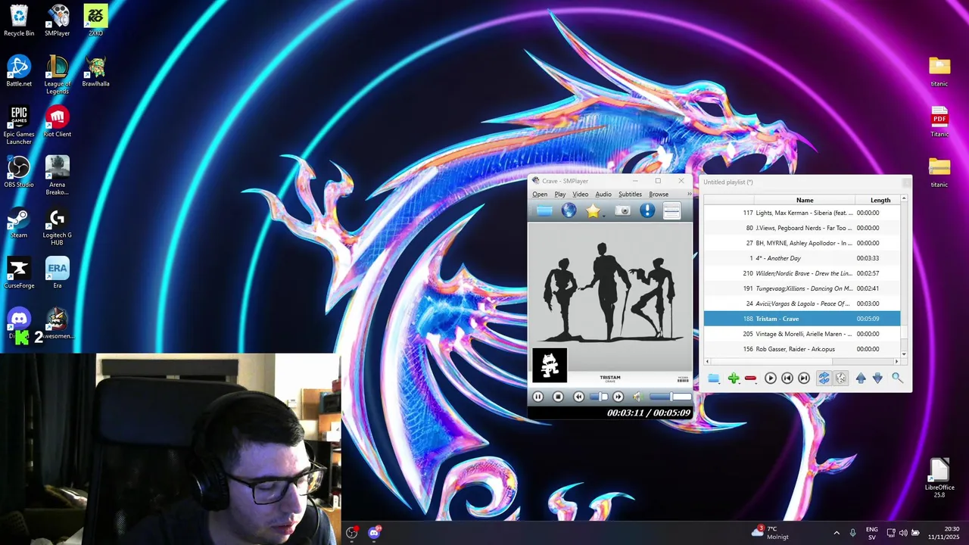Sort playlist by Length column header

(x=880, y=200)
